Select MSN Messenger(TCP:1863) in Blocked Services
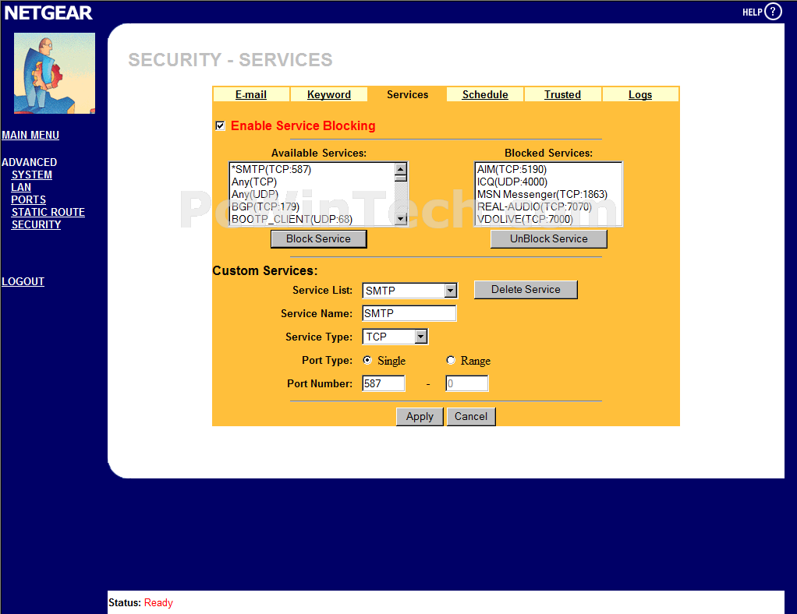The height and width of the screenshot is (614, 797). coord(548,194)
